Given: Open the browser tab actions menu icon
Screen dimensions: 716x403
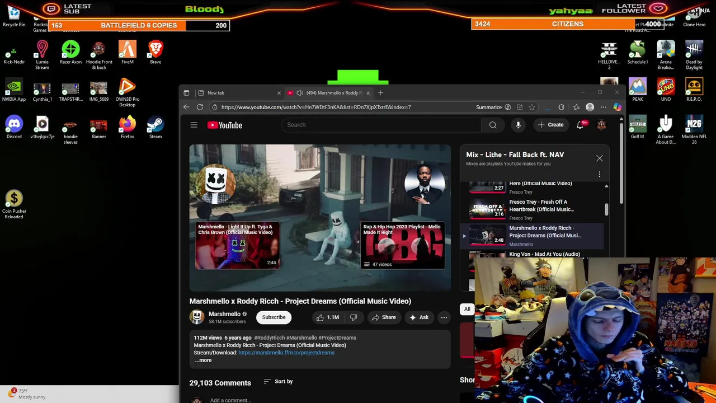Looking at the screenshot, I should pos(186,93).
